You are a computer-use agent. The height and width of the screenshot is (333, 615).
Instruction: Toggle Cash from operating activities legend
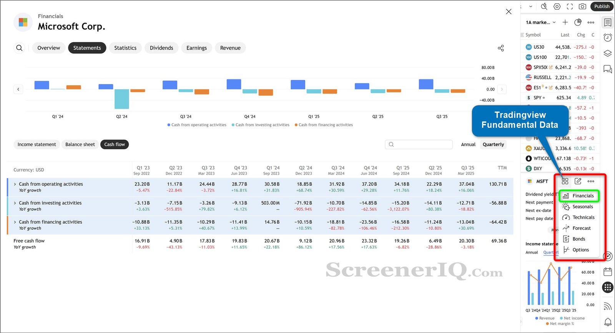197,125
